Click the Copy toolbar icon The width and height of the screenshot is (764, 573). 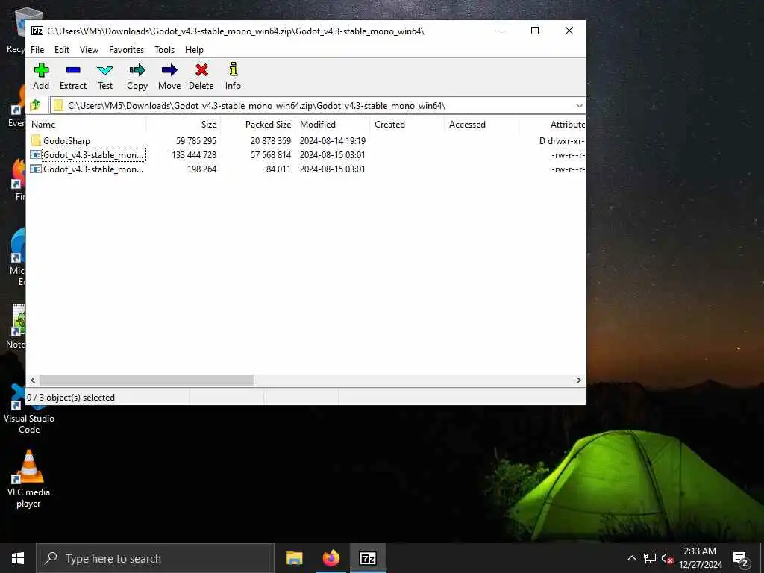click(x=137, y=70)
